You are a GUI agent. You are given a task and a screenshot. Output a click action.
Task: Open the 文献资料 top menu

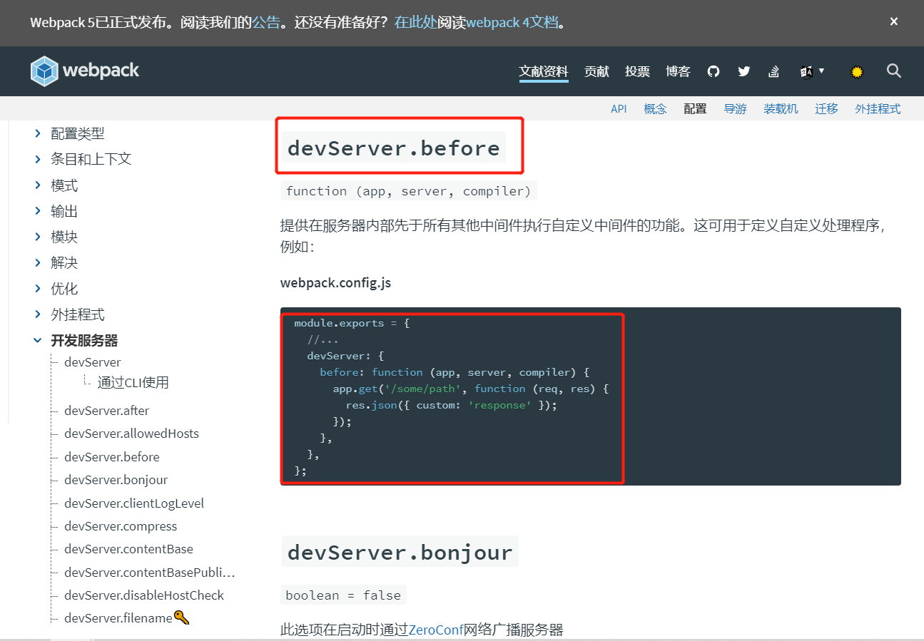(x=544, y=71)
